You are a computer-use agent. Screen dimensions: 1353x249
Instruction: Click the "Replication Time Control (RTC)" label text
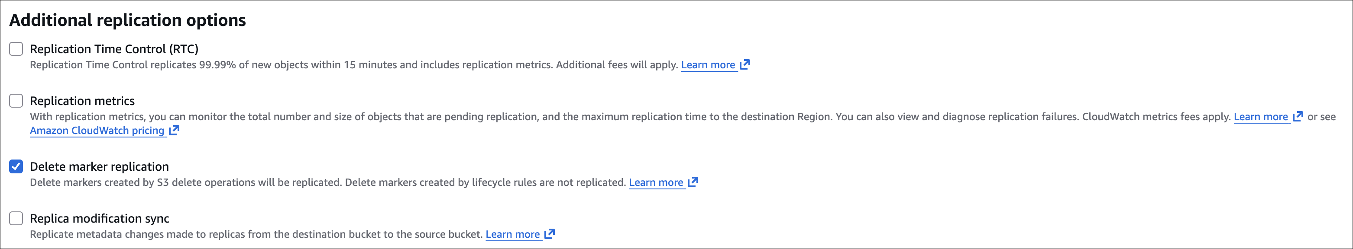(x=114, y=49)
